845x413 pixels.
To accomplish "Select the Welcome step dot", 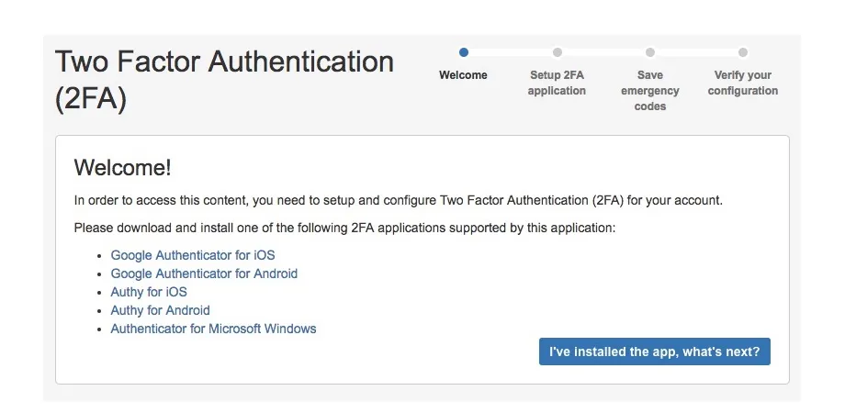I will [464, 52].
